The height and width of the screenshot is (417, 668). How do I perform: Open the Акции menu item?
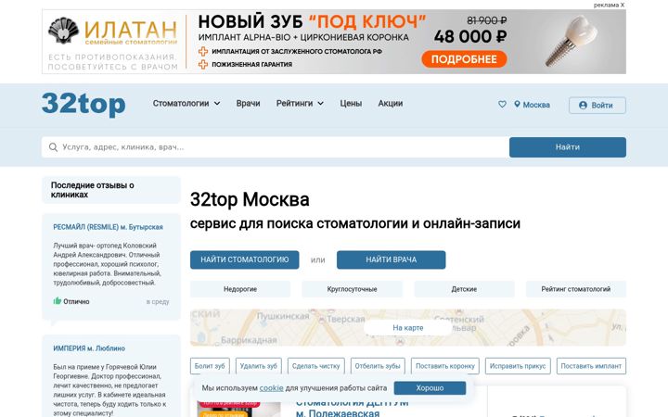391,104
